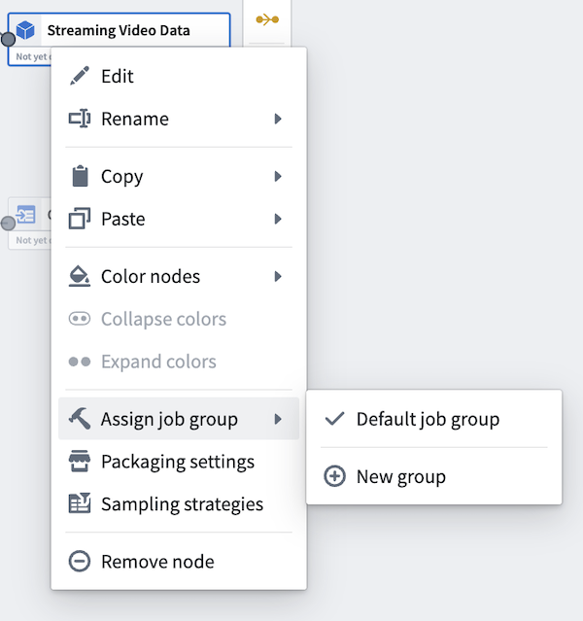Select Paste in the context menu
583x621 pixels.
[x=179, y=219]
